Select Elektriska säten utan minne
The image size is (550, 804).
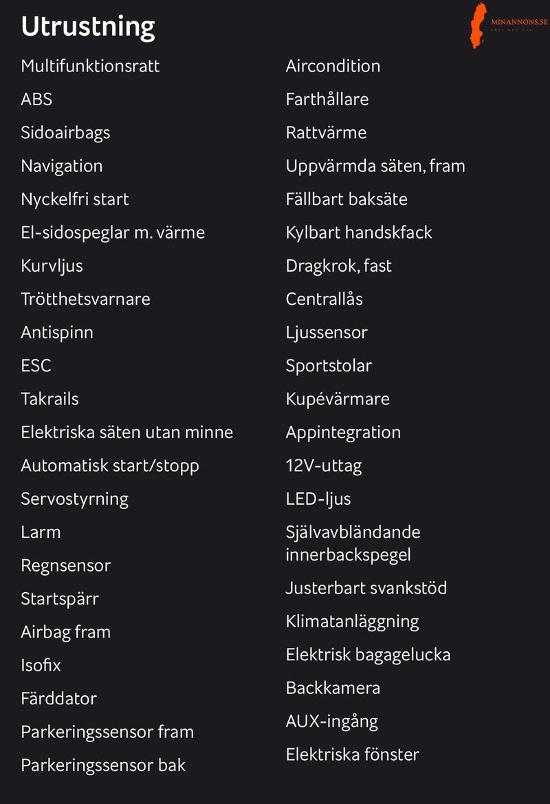[126, 432]
